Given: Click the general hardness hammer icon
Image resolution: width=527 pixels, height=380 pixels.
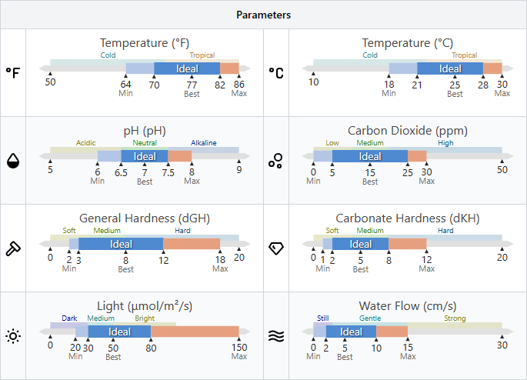Looking at the screenshot, I should pos(13,248).
